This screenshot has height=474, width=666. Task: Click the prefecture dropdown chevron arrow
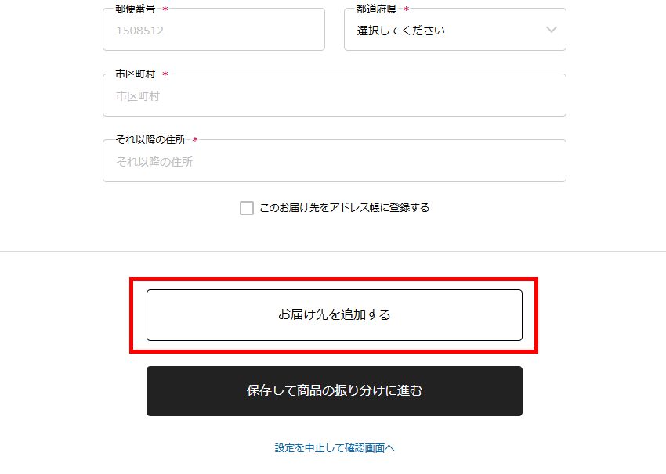[551, 30]
